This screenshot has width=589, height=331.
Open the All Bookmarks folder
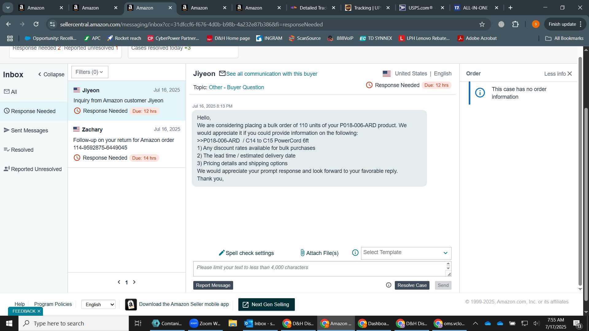[564, 38]
